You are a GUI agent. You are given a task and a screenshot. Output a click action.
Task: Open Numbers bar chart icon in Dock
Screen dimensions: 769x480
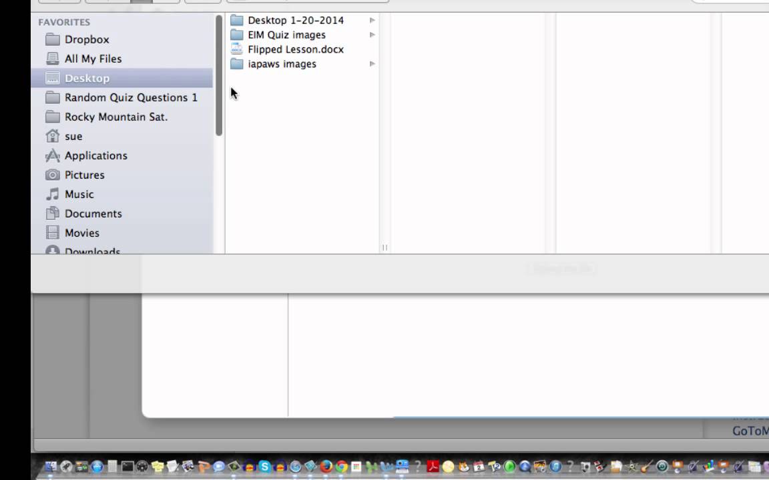tap(708, 466)
